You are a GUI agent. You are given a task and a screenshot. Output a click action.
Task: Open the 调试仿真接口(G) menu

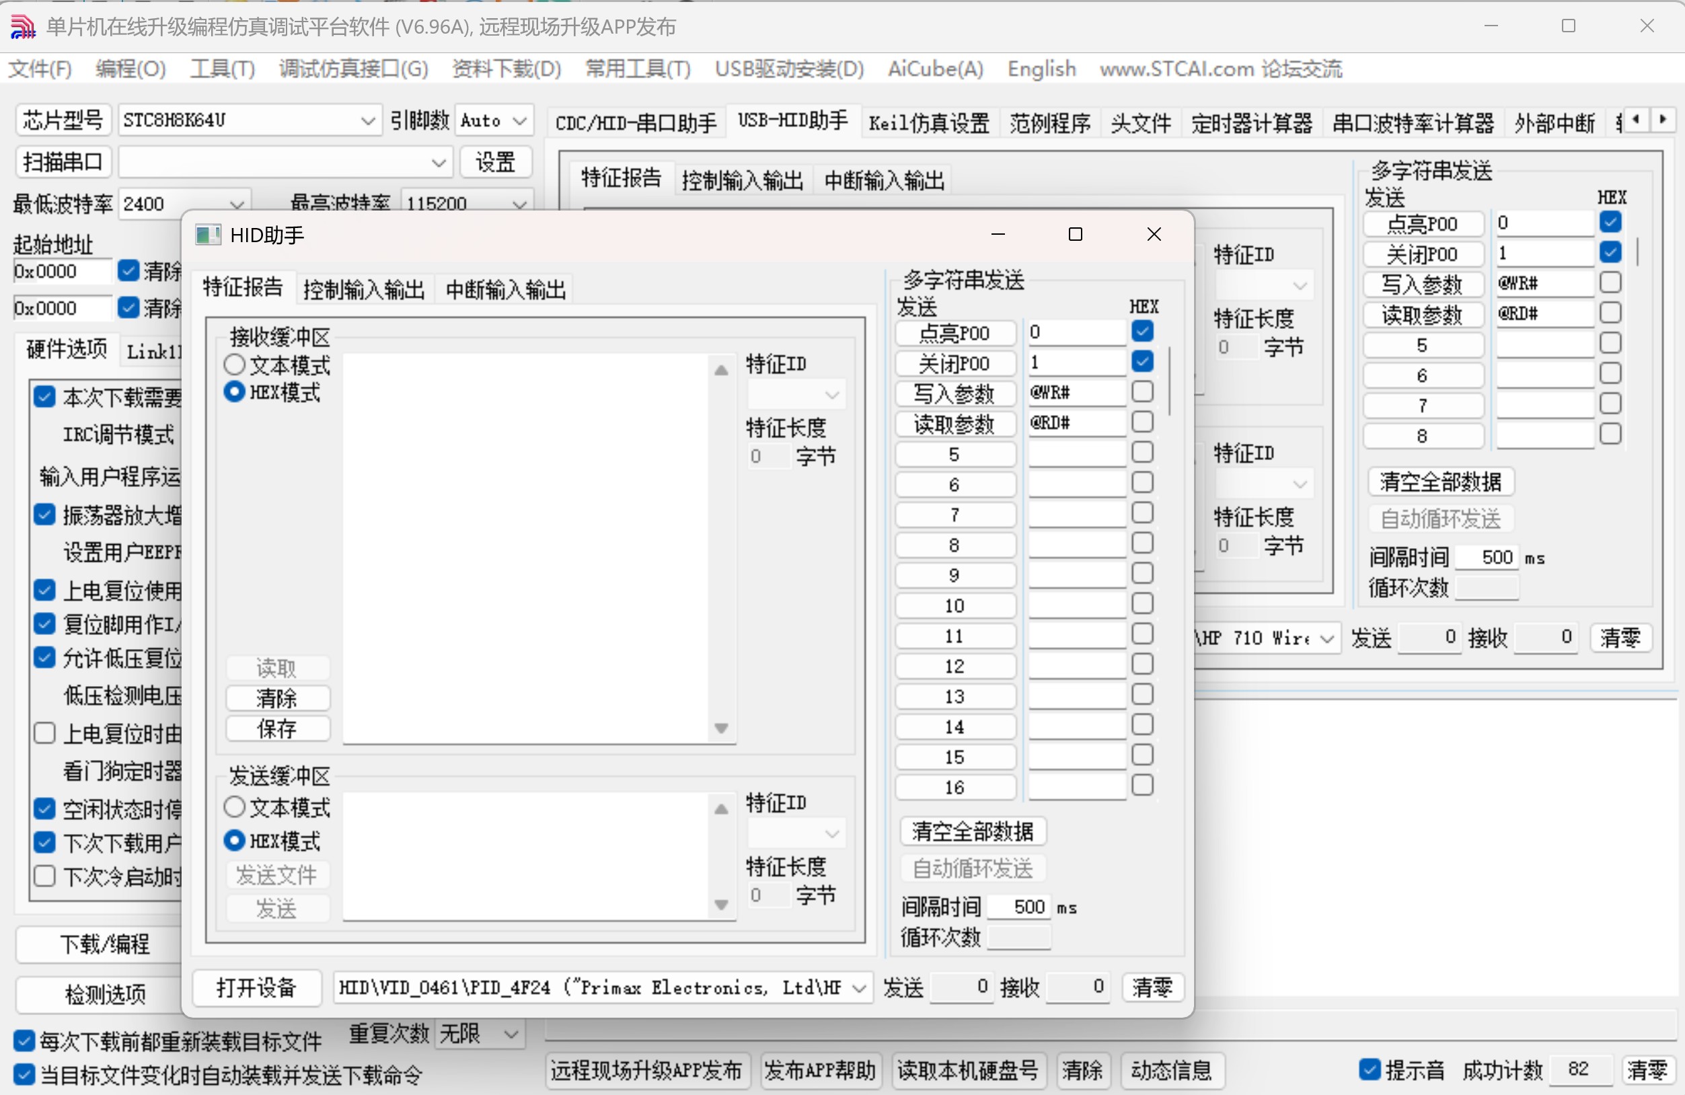coord(353,69)
